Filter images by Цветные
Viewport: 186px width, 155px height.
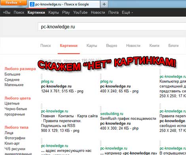tap(12, 103)
